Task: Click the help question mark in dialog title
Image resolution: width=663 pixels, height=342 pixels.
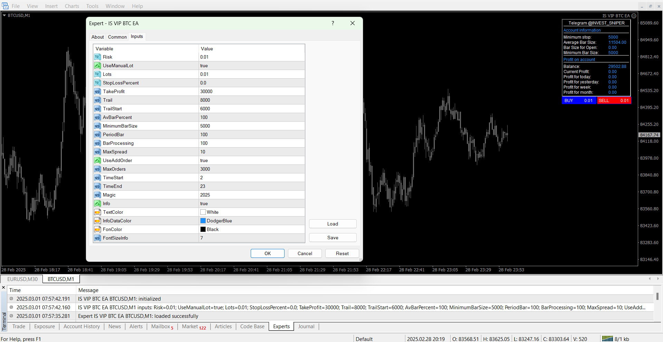Action: tap(333, 23)
